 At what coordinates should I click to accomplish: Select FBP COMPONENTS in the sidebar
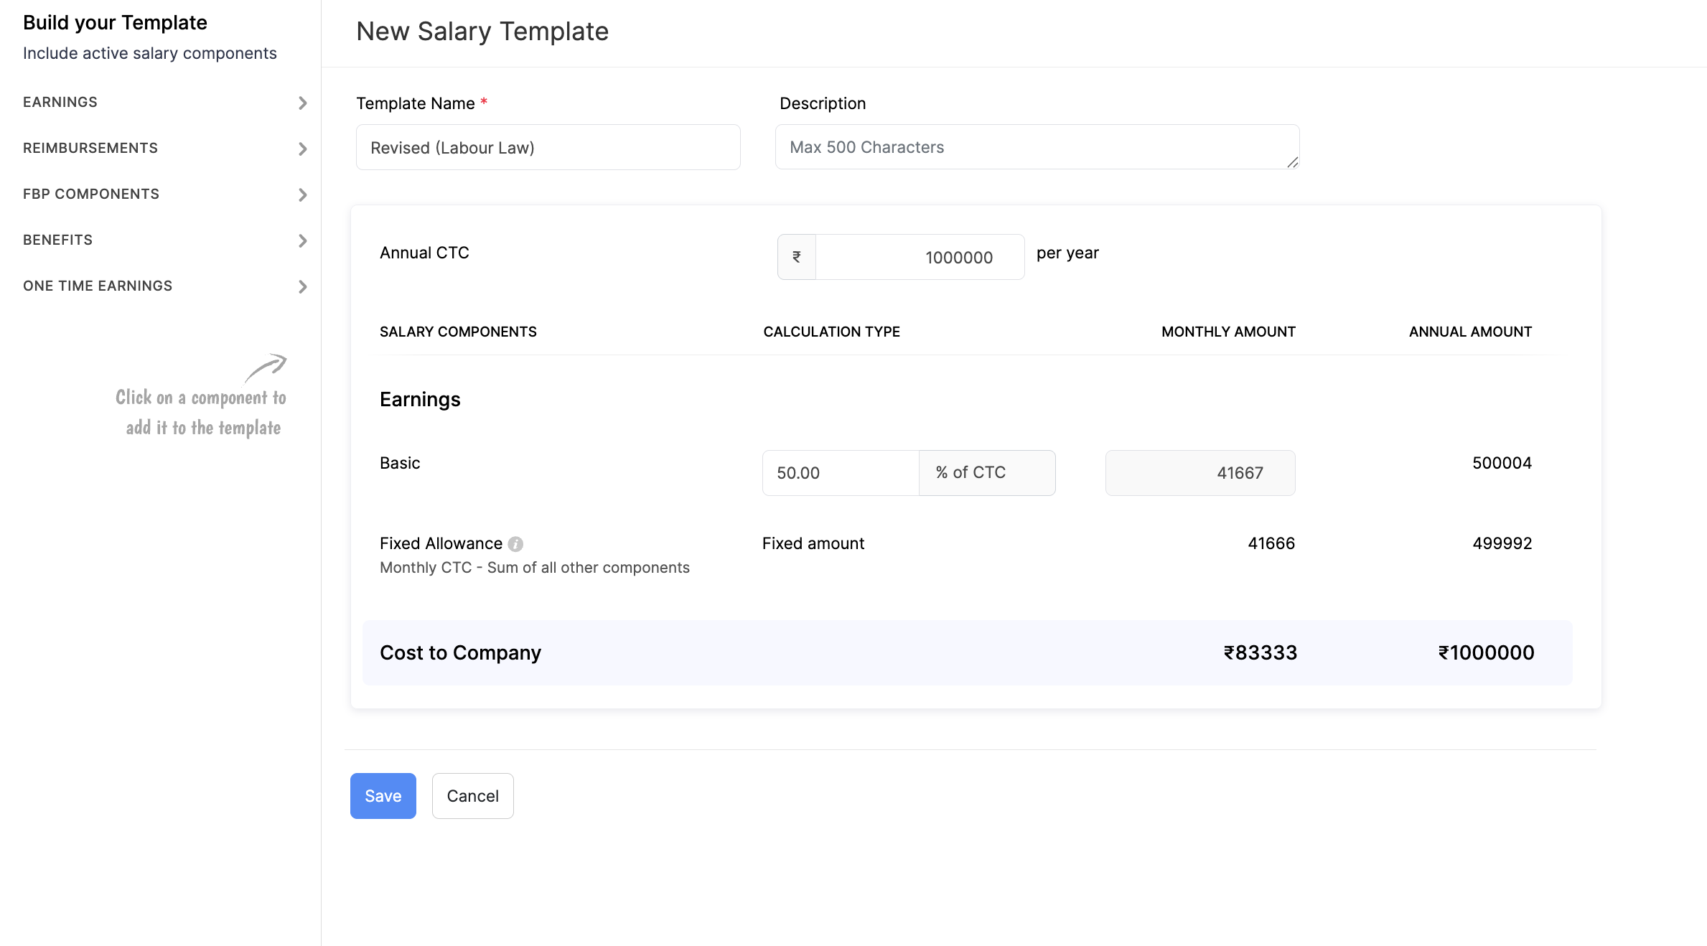coord(91,193)
